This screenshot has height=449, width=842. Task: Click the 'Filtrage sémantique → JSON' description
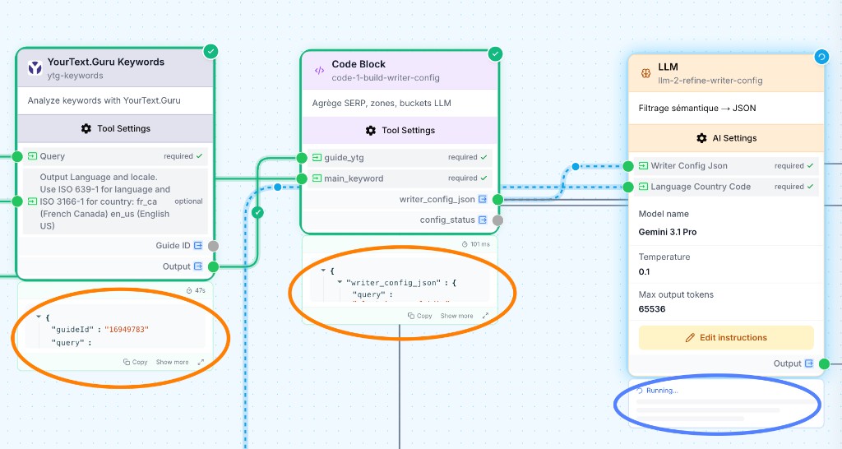tap(697, 108)
